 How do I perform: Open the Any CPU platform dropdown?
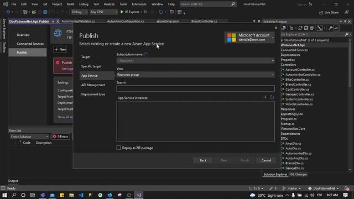pyautogui.click(x=103, y=12)
